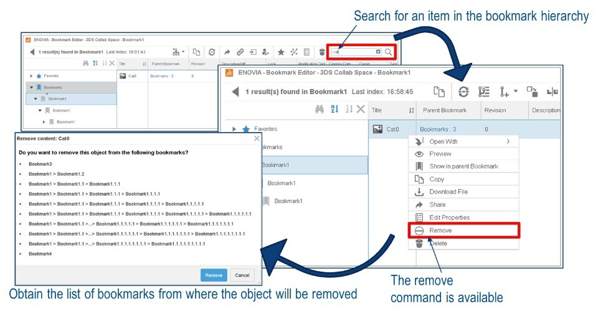The height and width of the screenshot is (314, 598).
Task: Choose Download File from the context menu
Action: point(463,192)
